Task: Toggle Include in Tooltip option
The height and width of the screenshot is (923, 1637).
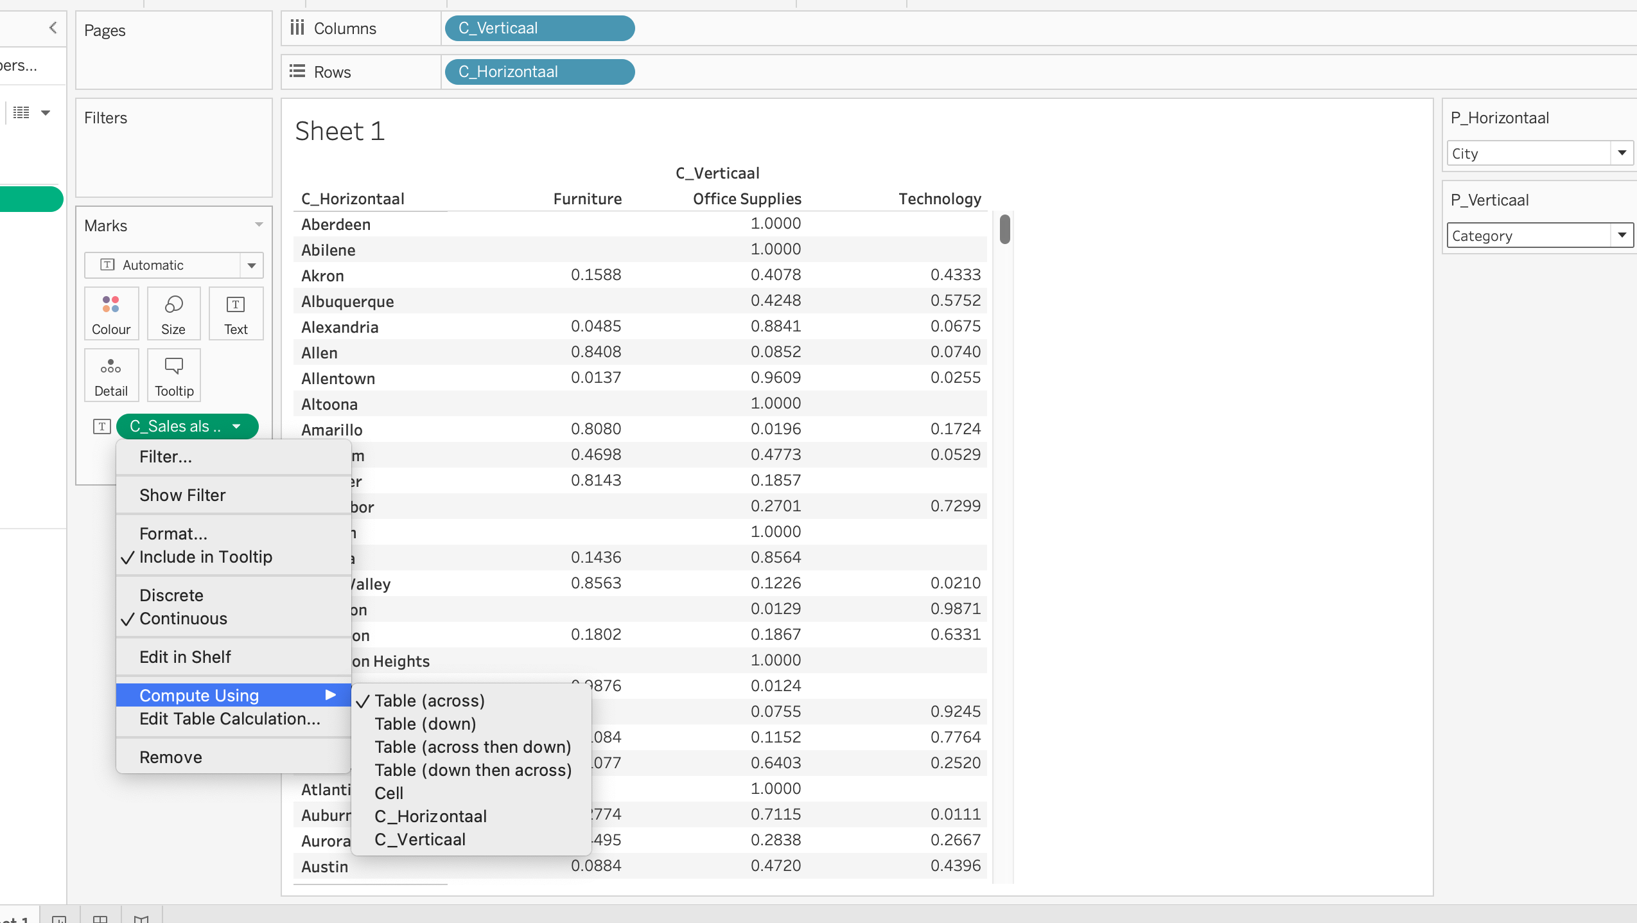Action: point(206,557)
